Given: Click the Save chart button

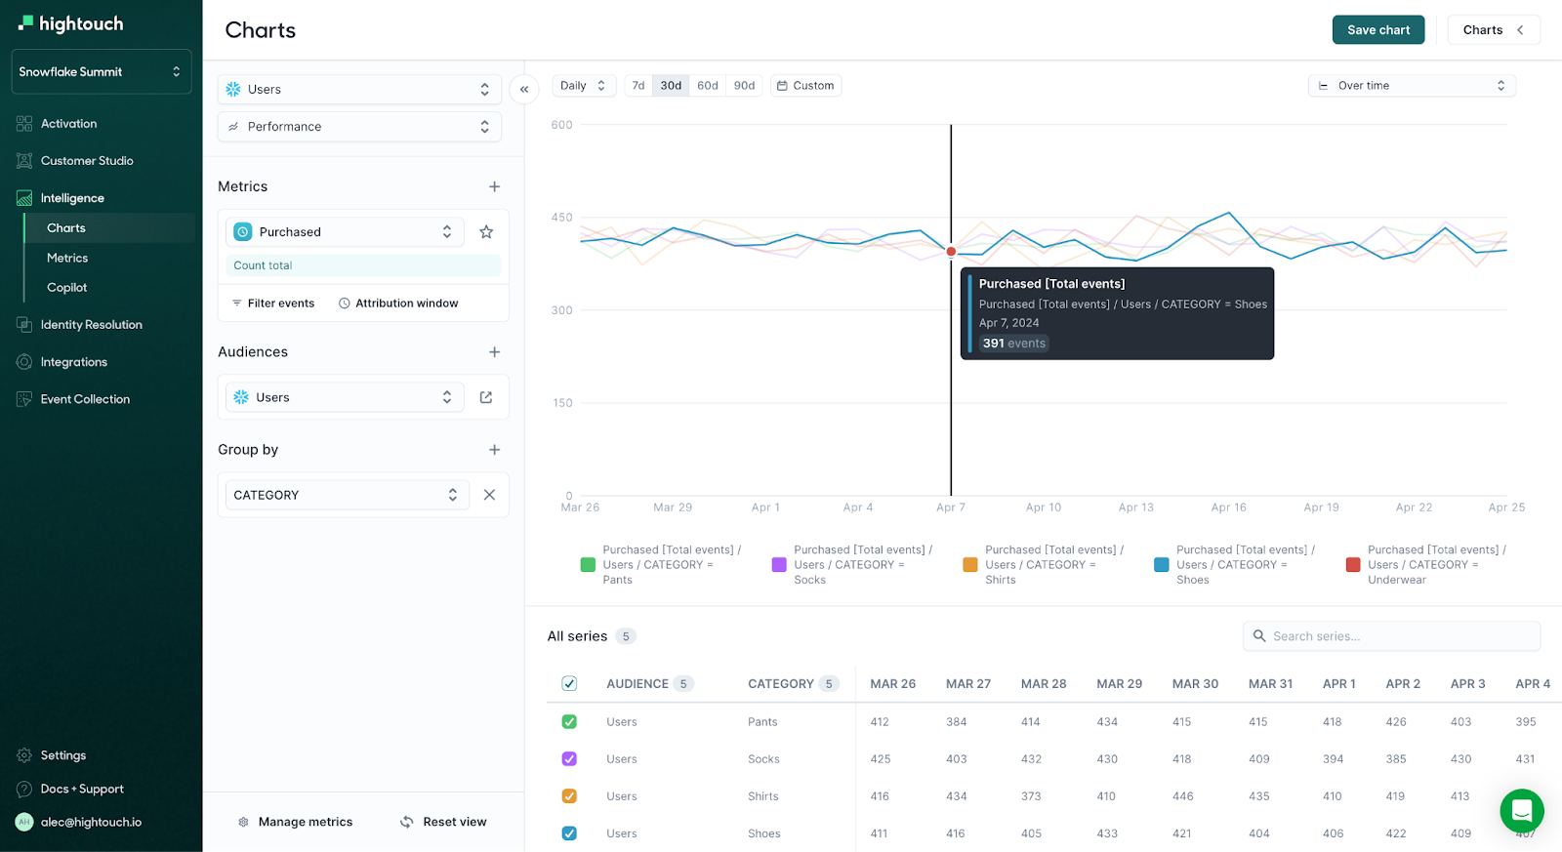Looking at the screenshot, I should click(x=1377, y=30).
